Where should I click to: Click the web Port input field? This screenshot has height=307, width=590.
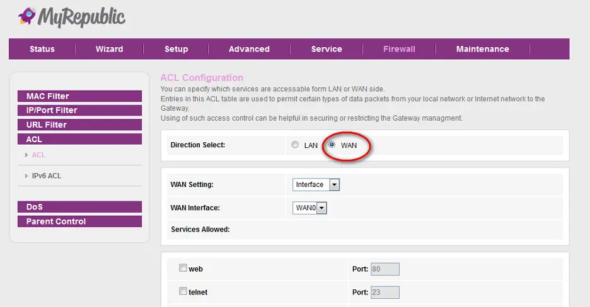tap(385, 269)
